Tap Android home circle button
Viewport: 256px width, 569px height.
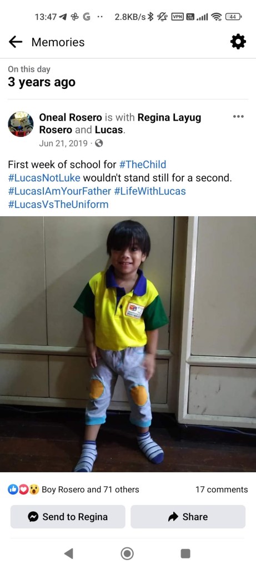point(127,553)
